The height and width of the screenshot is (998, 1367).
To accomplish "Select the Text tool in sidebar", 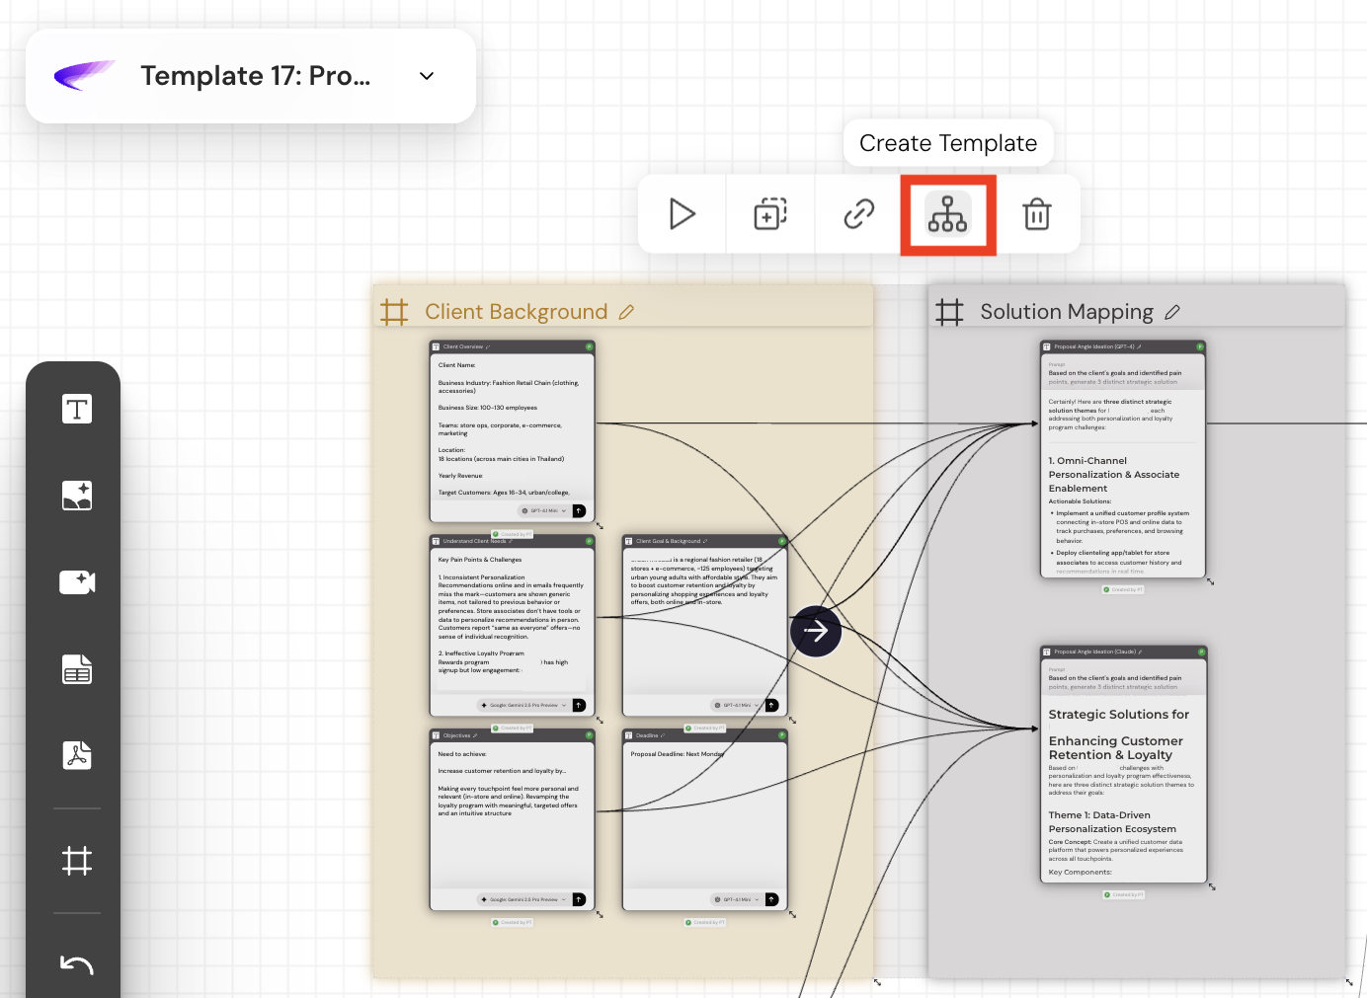I will tap(77, 409).
